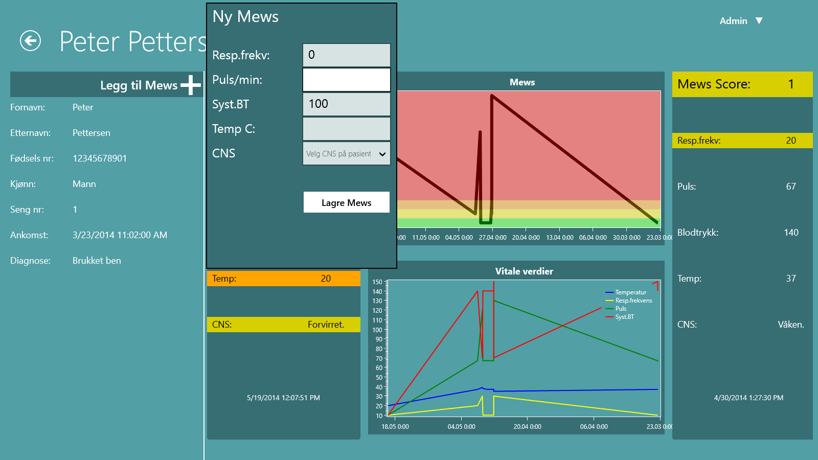Select the Mews Score yellow bar
The image size is (818, 460).
[x=742, y=84]
